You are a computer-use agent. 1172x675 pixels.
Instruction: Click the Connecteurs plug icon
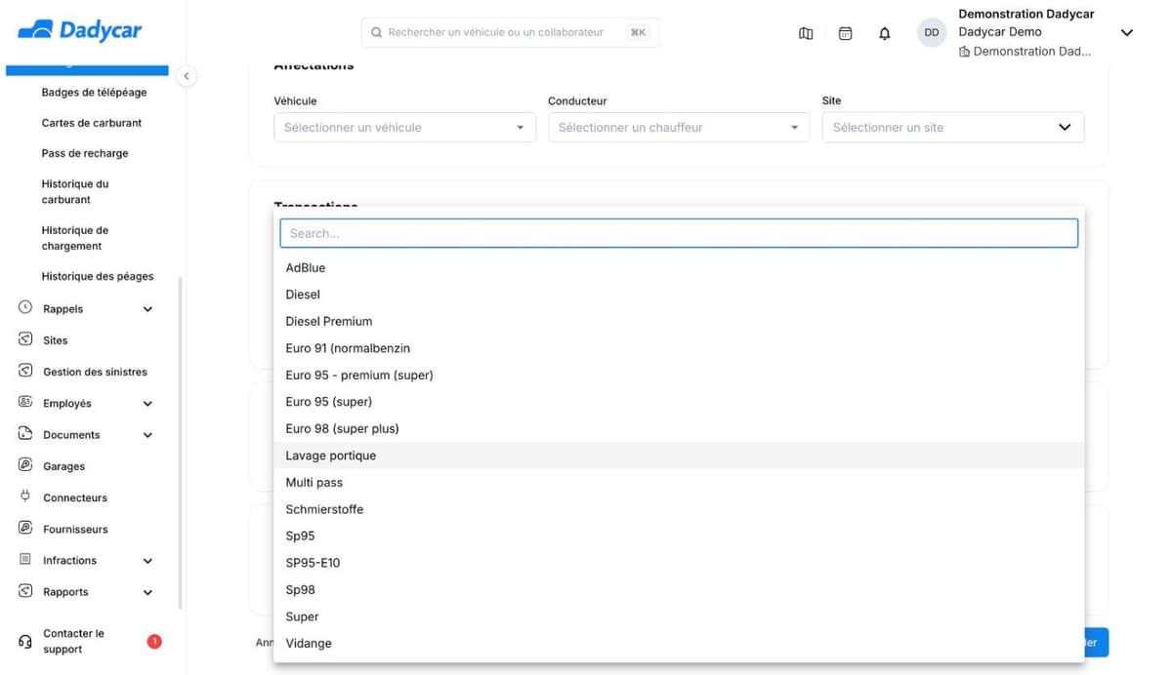[x=25, y=496]
